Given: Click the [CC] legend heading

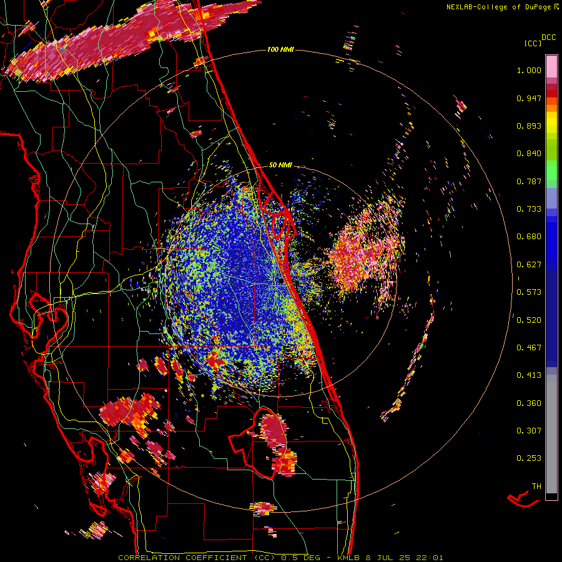Looking at the screenshot, I should 533,43.
